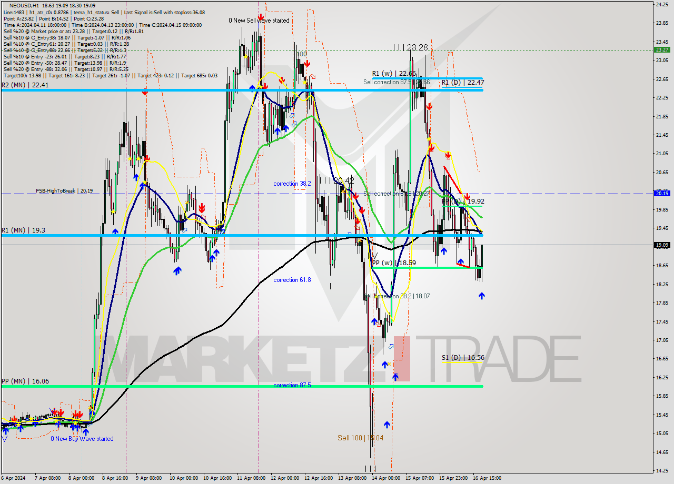Click the 14.25 price axis value
Image resolution: width=674 pixels, height=484 pixels.
(661, 470)
